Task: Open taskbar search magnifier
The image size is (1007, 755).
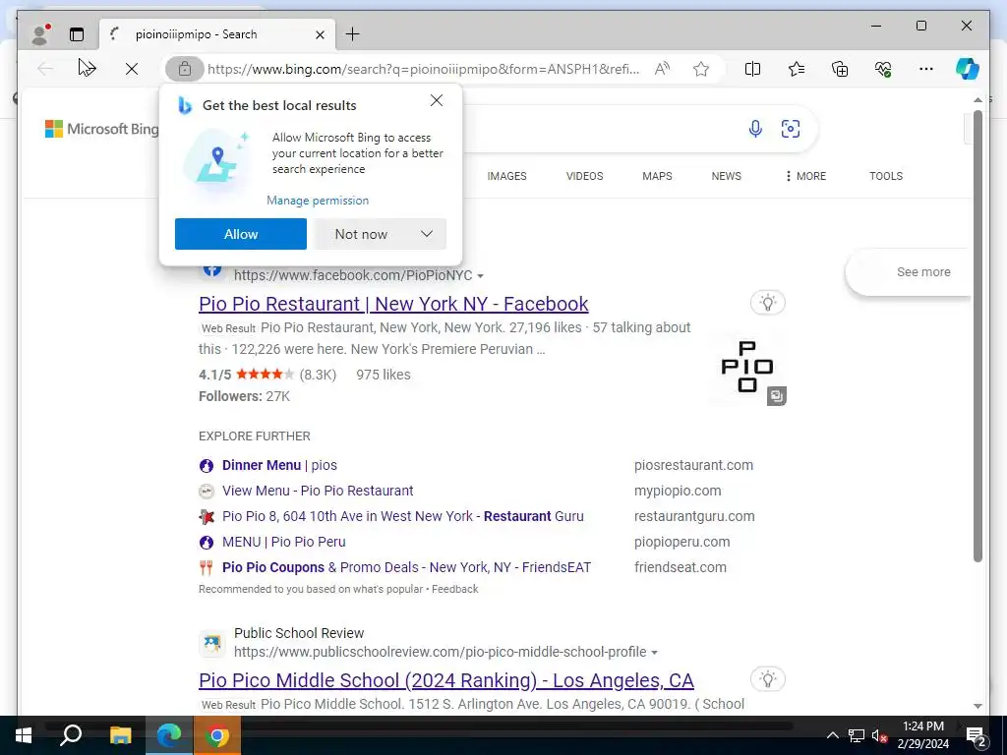Action: (x=71, y=735)
